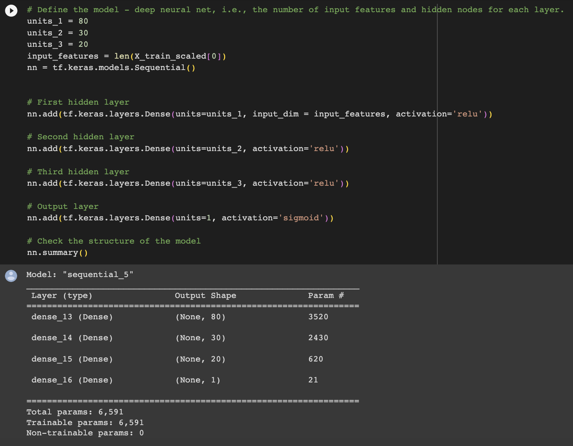Run the cell using the play button

click(11, 11)
